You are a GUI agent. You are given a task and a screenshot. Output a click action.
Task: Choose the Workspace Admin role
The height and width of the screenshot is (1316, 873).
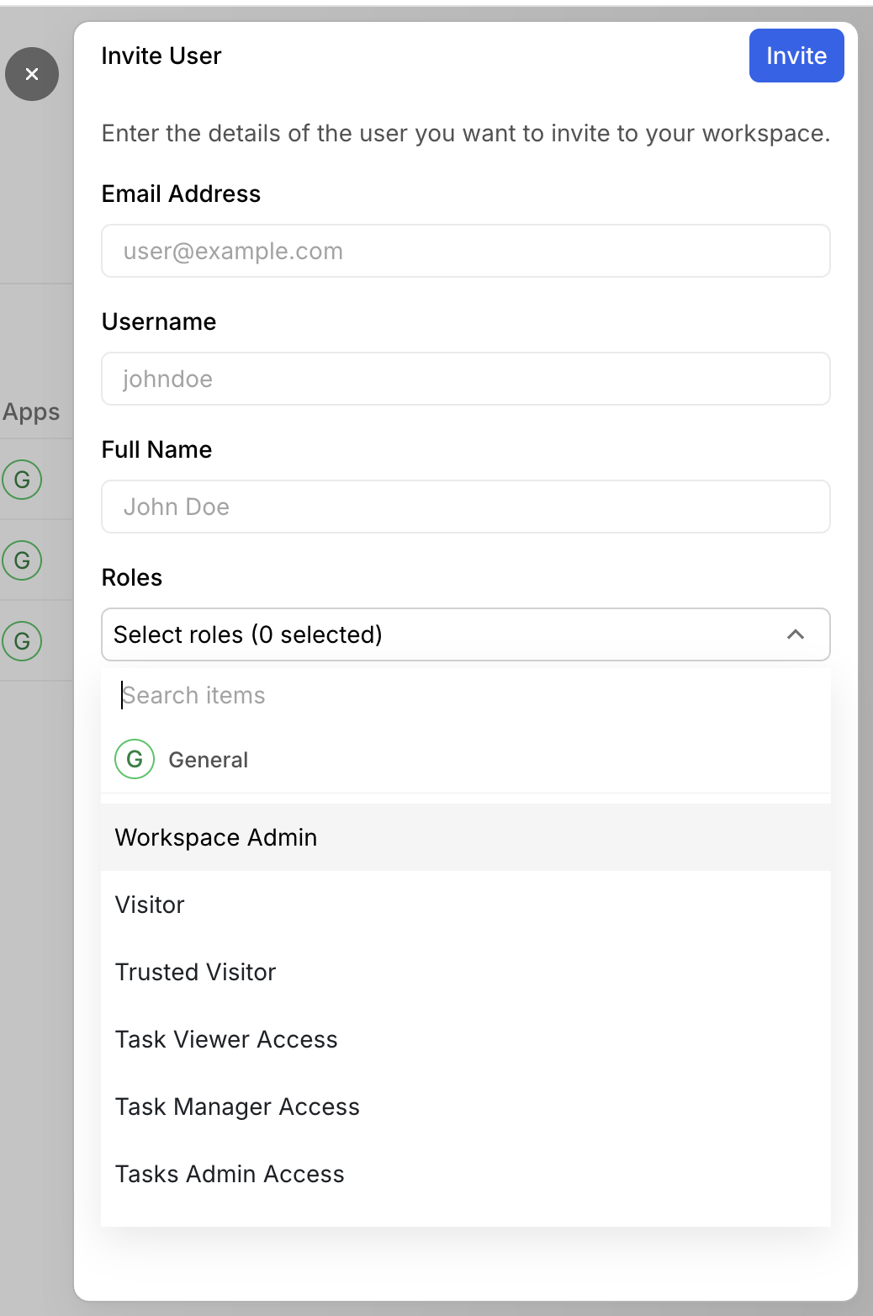coord(216,837)
